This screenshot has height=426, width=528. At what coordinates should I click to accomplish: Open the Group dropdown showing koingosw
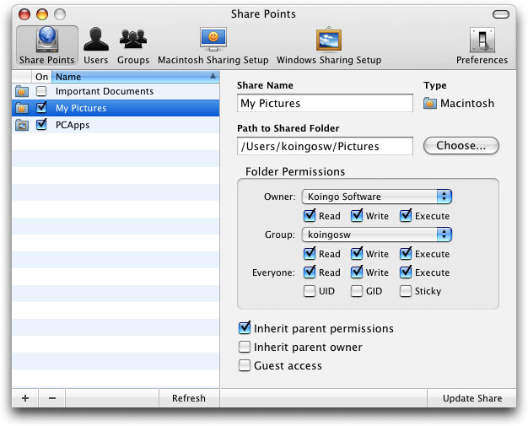point(377,235)
